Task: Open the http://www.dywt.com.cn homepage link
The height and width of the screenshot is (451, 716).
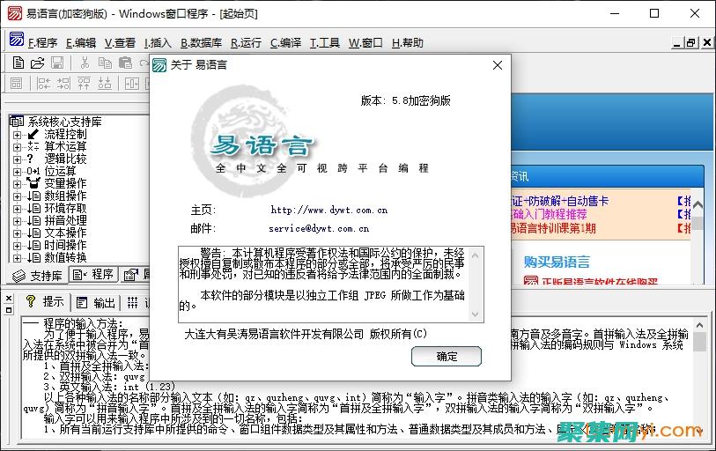Action: [x=328, y=211]
